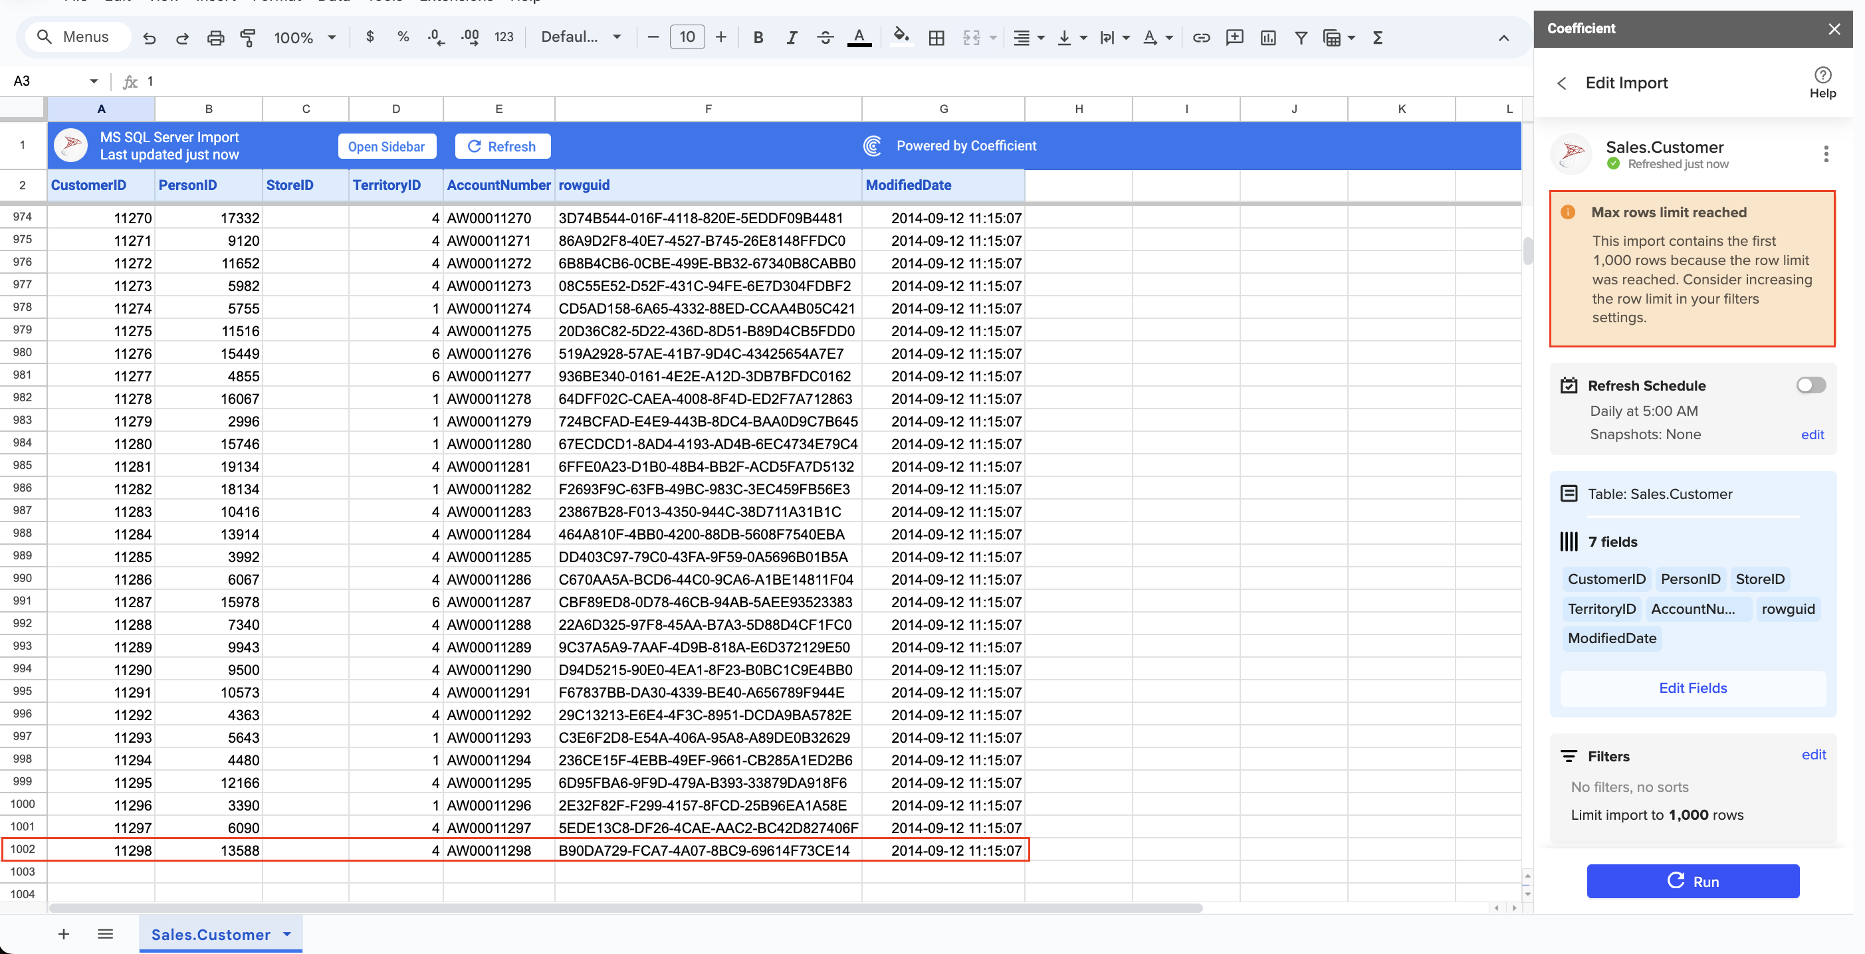The height and width of the screenshot is (954, 1865).
Task: Refresh the MS SQL Server import
Action: click(x=502, y=145)
